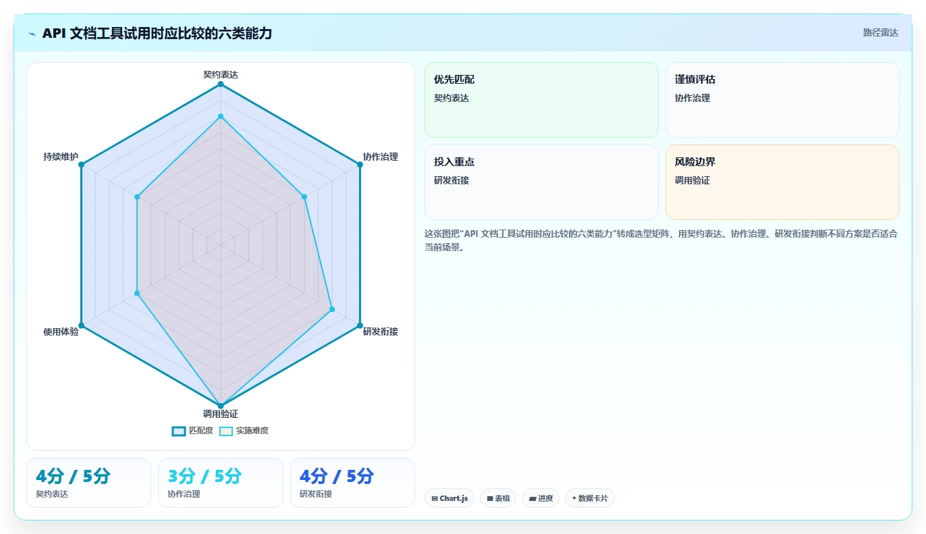
Task: Open the 风险边界 card
Action: click(x=782, y=182)
